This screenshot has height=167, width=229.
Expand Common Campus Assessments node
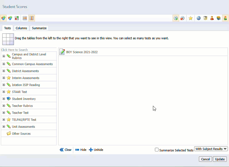click(4, 64)
